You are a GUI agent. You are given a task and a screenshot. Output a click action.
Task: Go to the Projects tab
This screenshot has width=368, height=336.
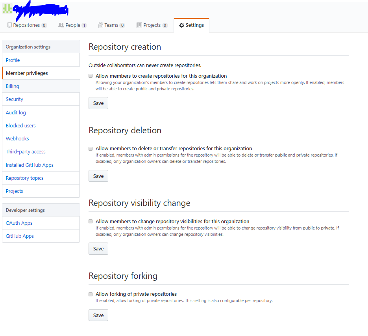click(152, 25)
